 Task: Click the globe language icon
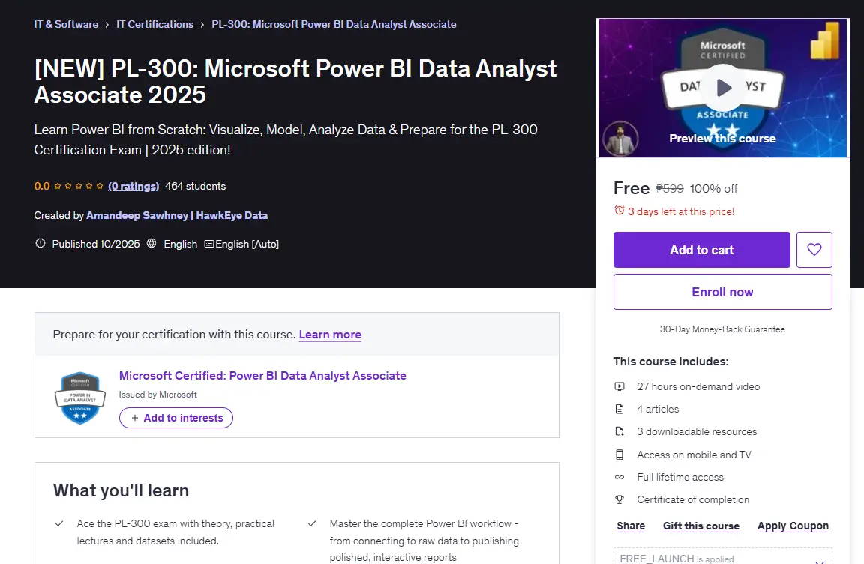(x=151, y=244)
